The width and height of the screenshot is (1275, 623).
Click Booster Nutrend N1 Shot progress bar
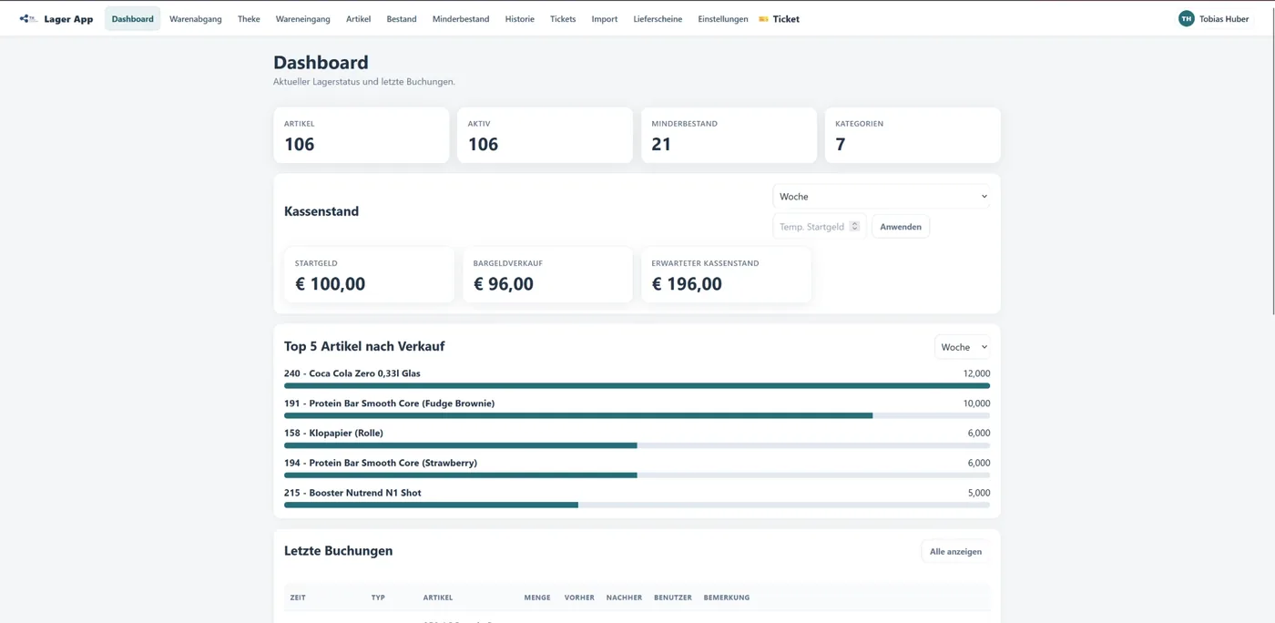click(637, 506)
